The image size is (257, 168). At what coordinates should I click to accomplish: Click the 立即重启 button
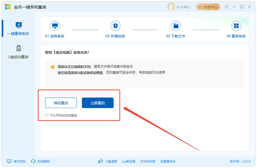pos(98,103)
